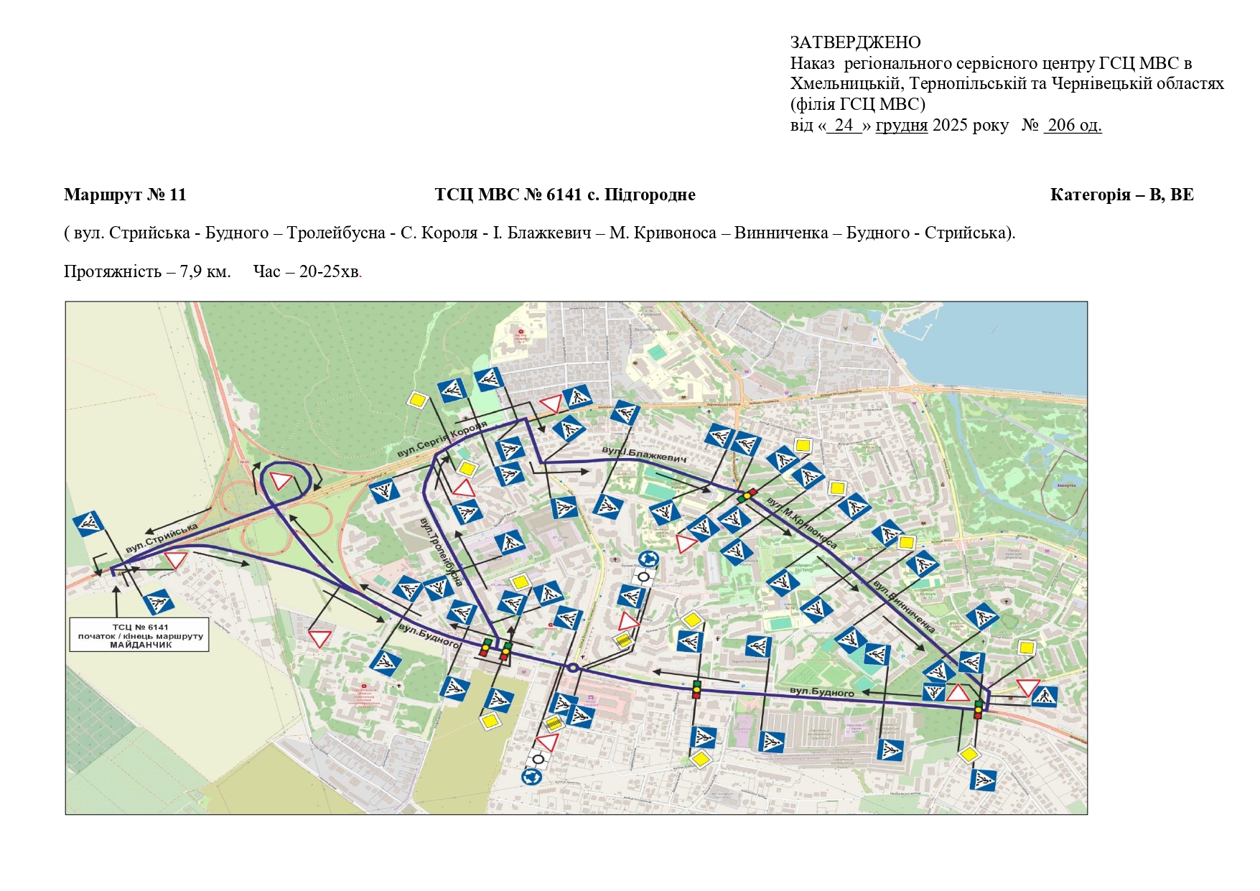Image resolution: width=1260 pixels, height=891 pixels.
Task: Select the traffic light at вул.М.Кривоноса intersection
Action: pos(747,495)
